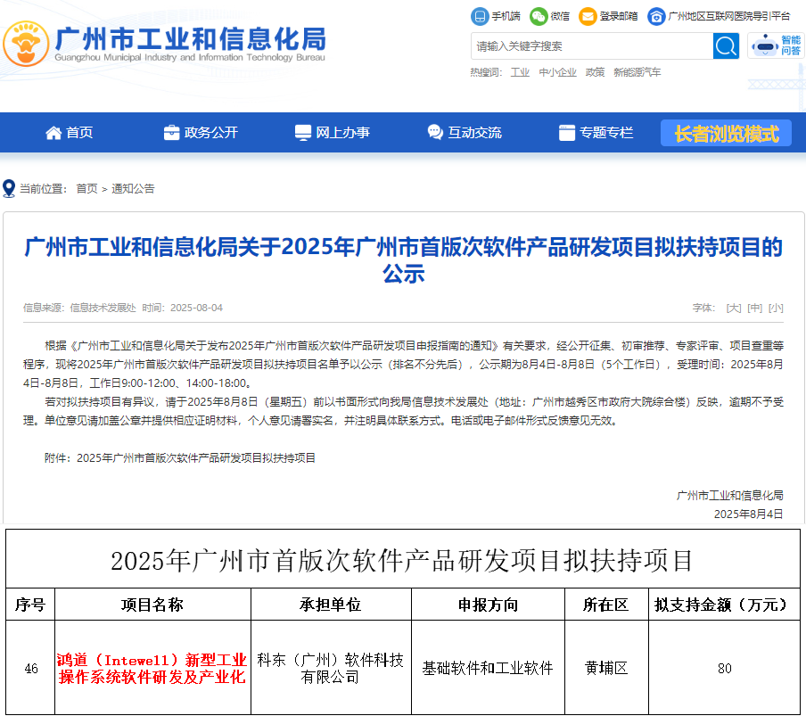Set font size to 大
806x716 pixels.
[734, 308]
